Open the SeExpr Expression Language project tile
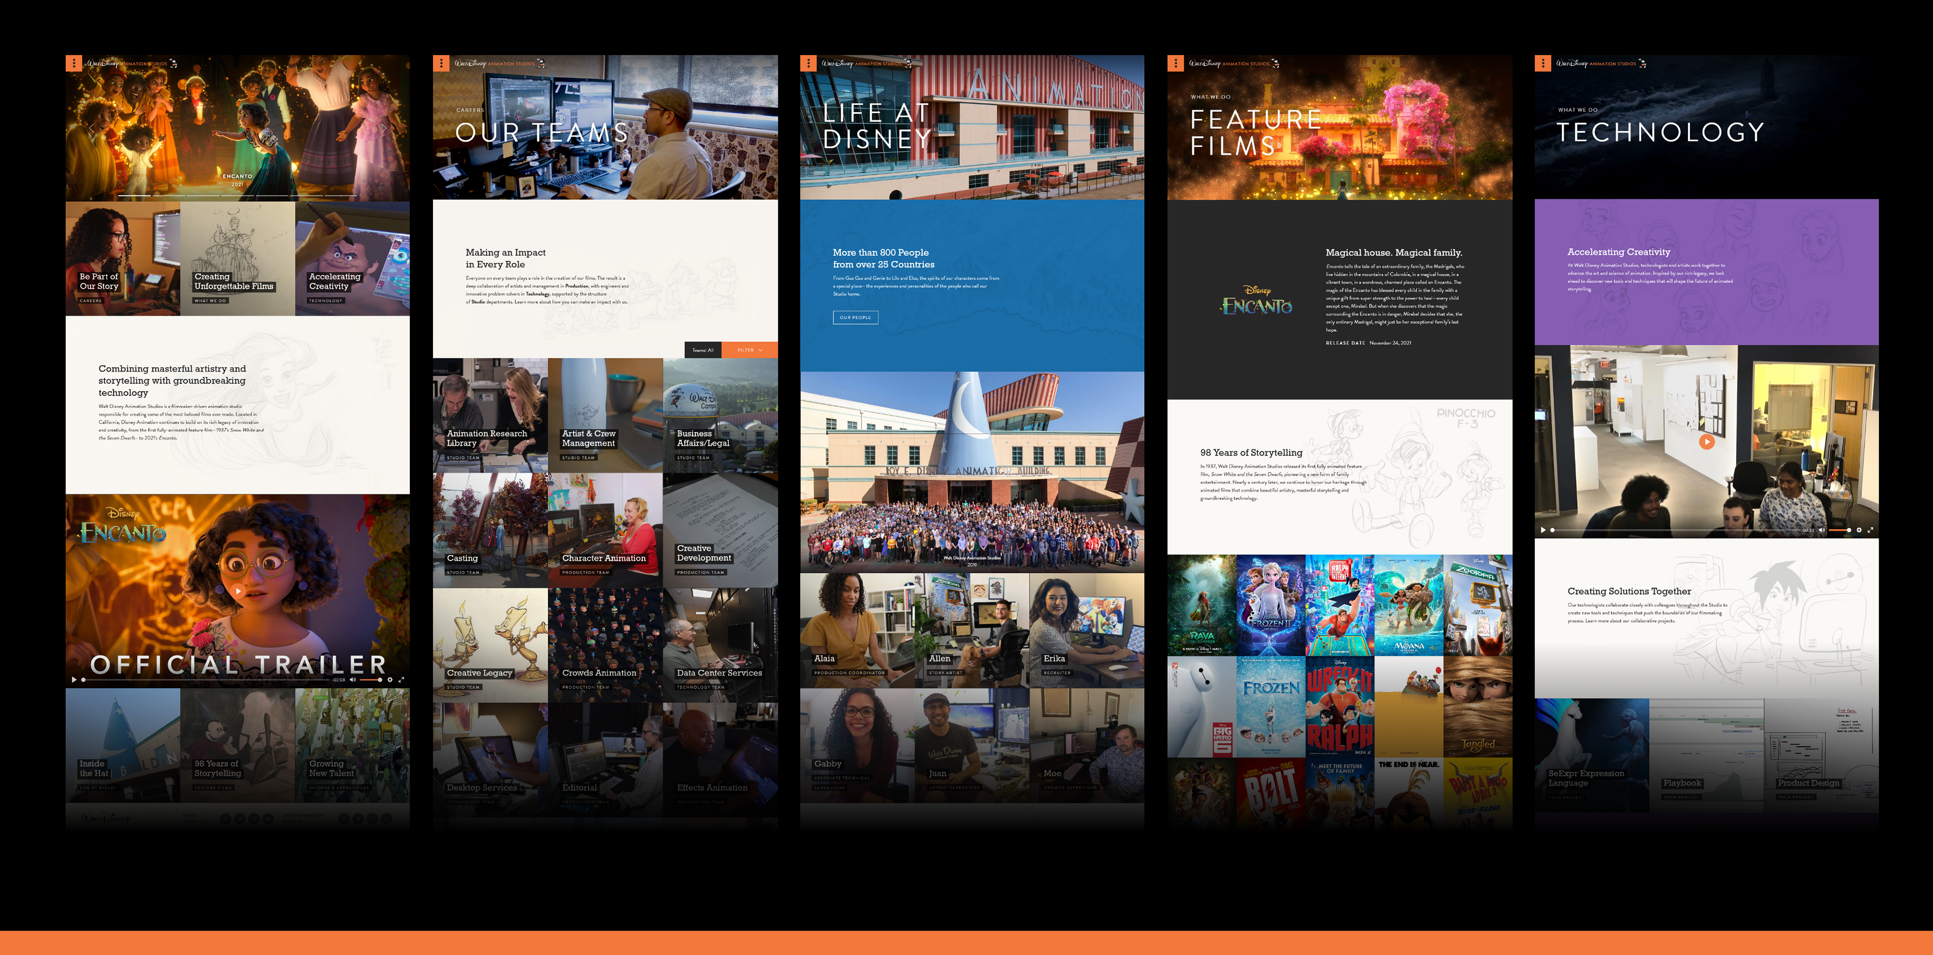This screenshot has height=955, width=1933. click(x=1592, y=756)
